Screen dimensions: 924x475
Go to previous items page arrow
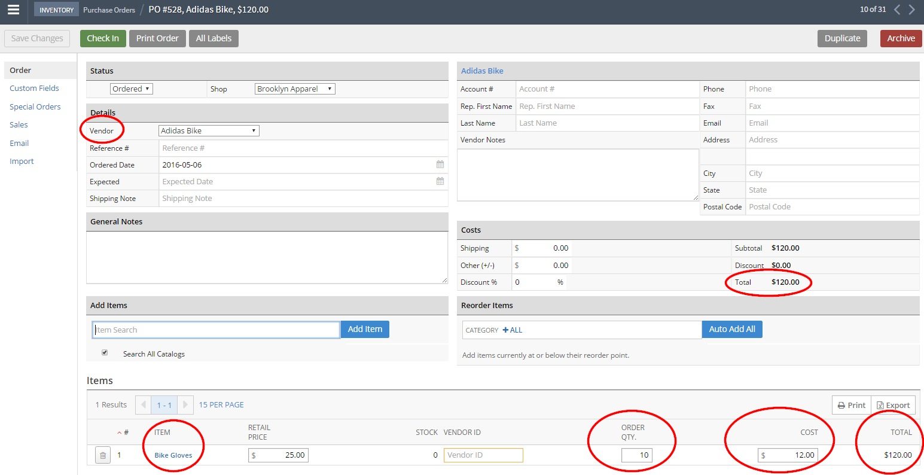pos(143,405)
